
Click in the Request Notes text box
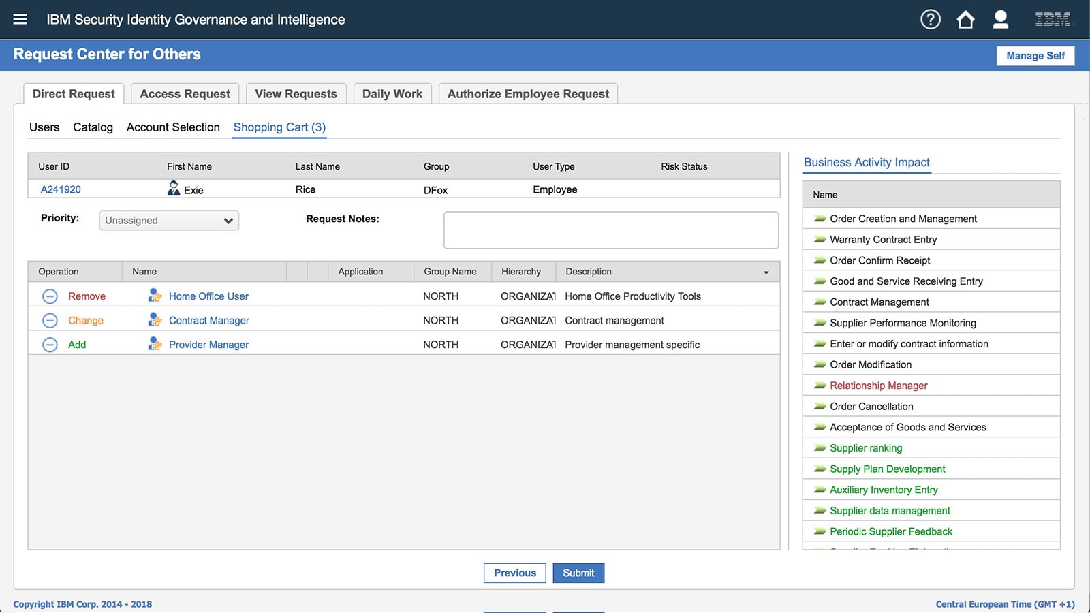611,230
